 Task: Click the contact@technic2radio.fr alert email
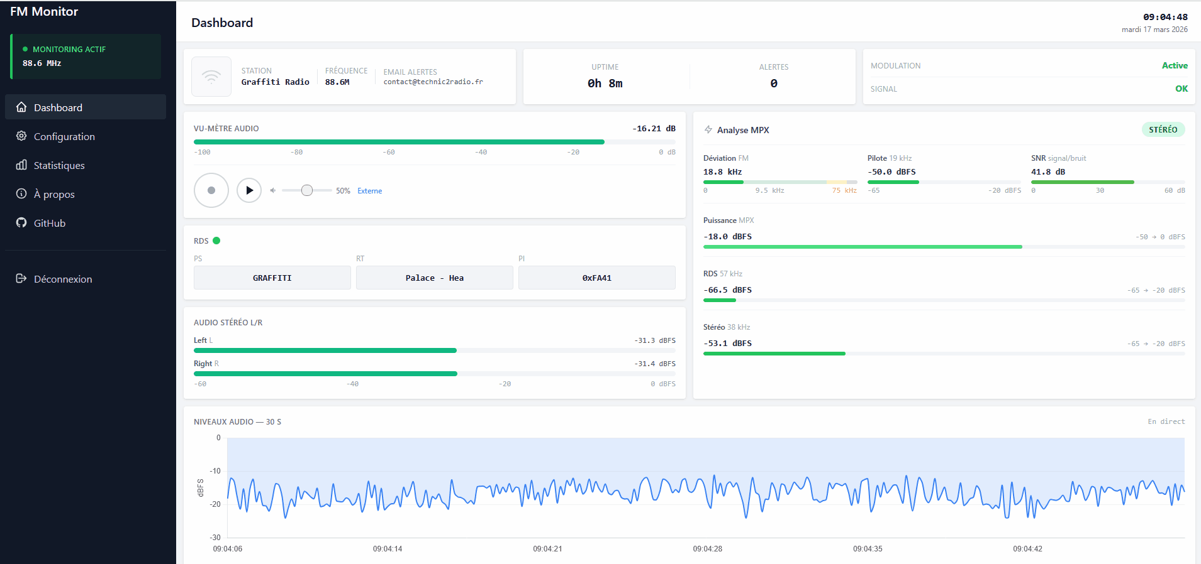(433, 82)
